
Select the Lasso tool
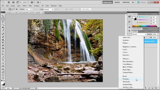point(3,22)
